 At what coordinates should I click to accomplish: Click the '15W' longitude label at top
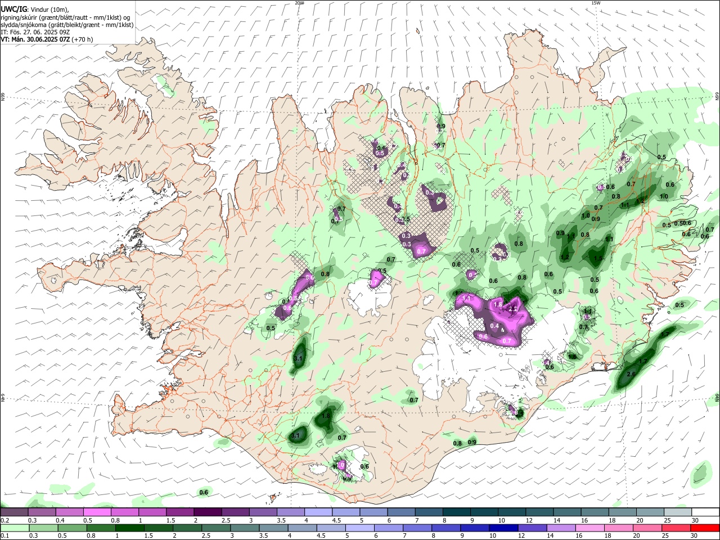(x=595, y=3)
